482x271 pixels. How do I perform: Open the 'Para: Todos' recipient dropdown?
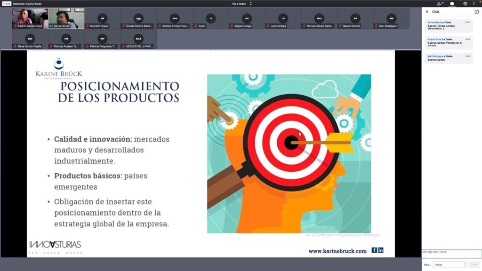click(x=450, y=265)
